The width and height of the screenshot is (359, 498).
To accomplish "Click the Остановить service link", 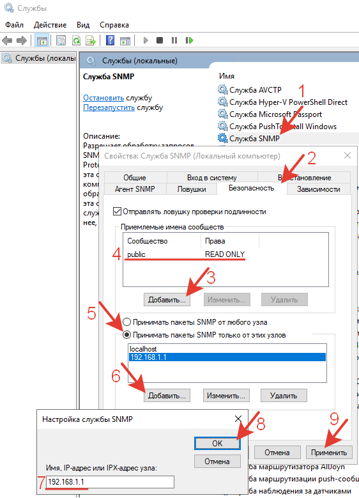I will [x=103, y=98].
